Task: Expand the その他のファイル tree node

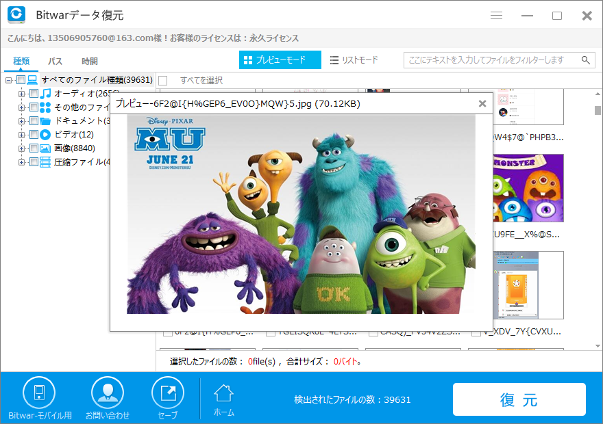Action: tap(21, 108)
